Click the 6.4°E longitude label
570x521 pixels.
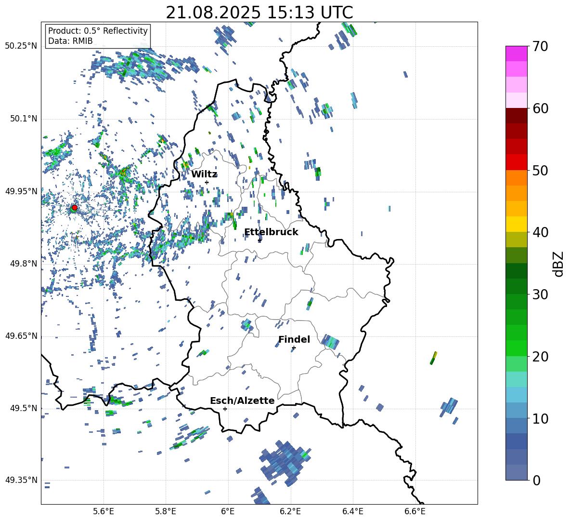(x=352, y=511)
